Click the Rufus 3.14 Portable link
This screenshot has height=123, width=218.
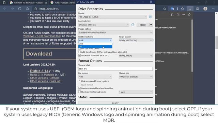coord(42,74)
